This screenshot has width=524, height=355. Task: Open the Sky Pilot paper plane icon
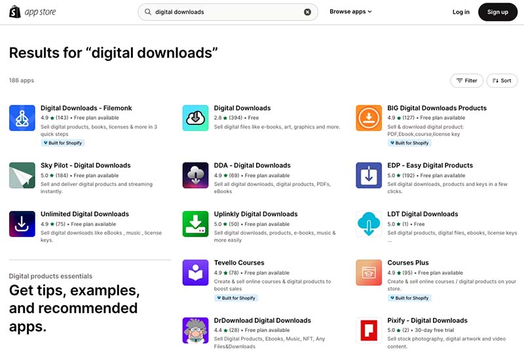point(22,176)
